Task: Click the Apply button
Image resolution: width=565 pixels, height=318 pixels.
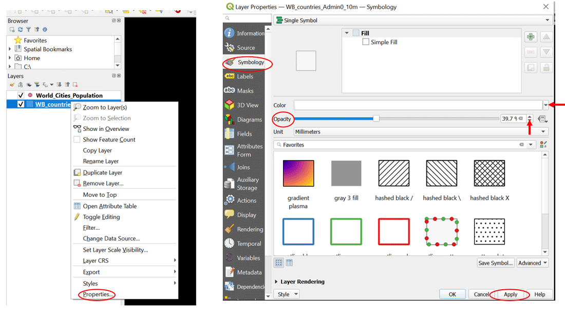Action: pos(511,294)
